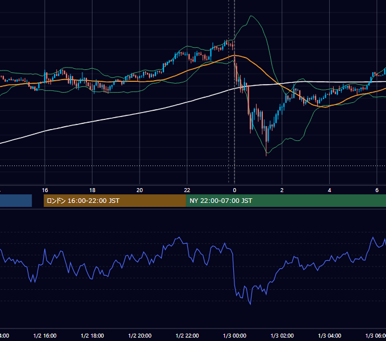
Task: Click the 1/2 16:00 bottom axis label
Action: 45,336
